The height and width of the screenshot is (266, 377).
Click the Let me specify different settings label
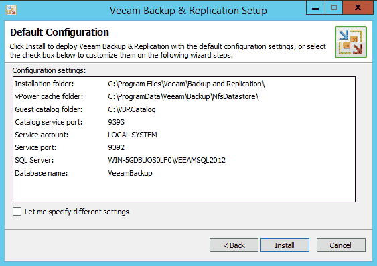tap(77, 212)
